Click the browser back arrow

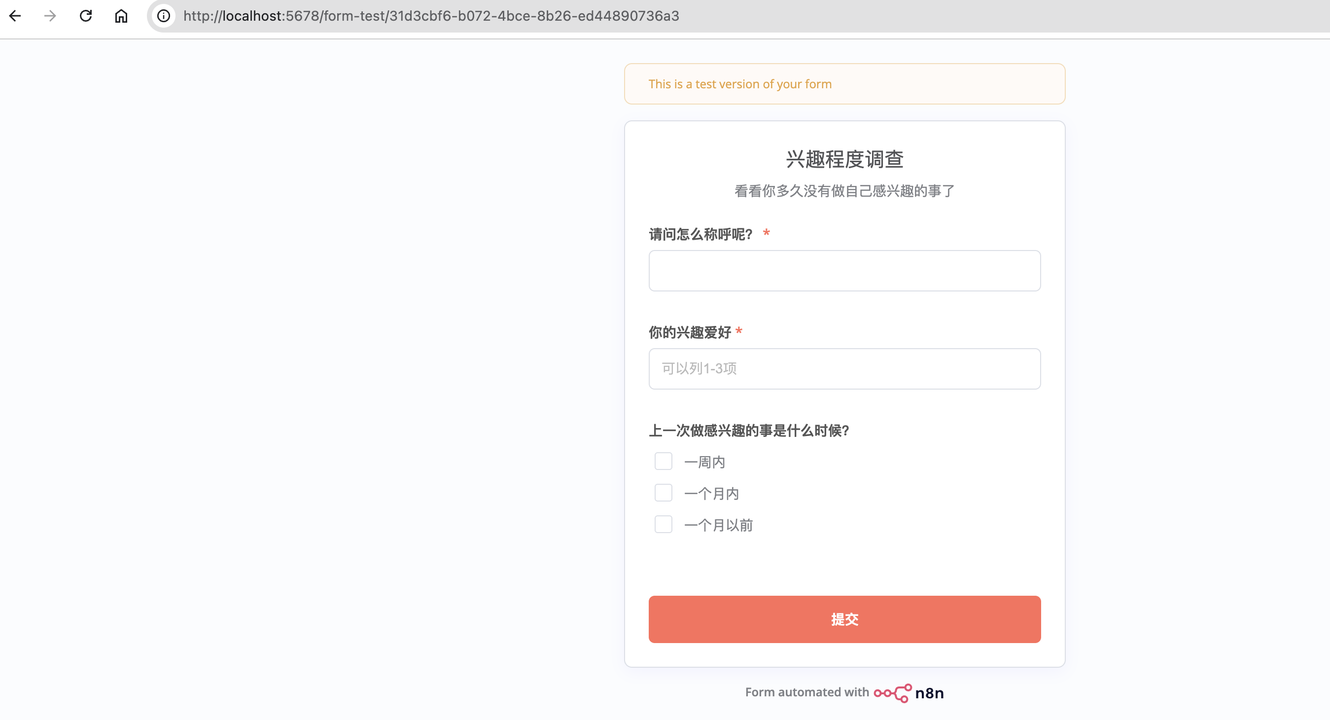tap(15, 16)
